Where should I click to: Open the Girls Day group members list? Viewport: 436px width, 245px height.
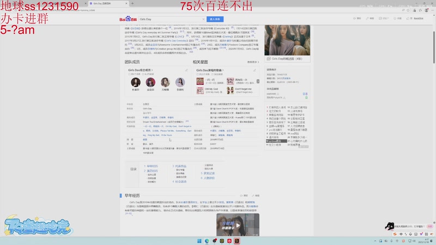click(140, 70)
